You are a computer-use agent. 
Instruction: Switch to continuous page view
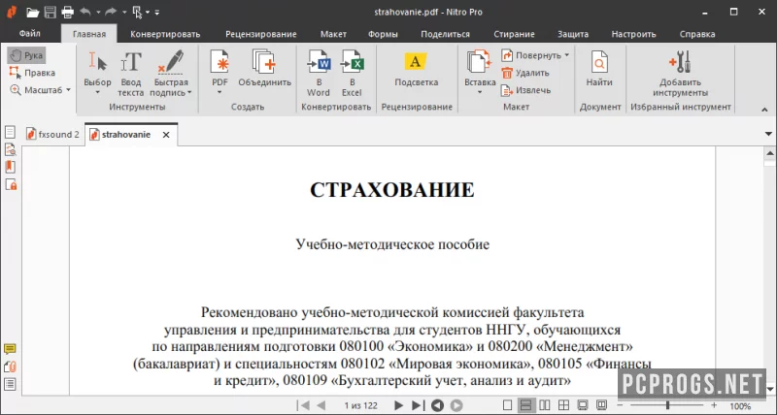[525, 405]
